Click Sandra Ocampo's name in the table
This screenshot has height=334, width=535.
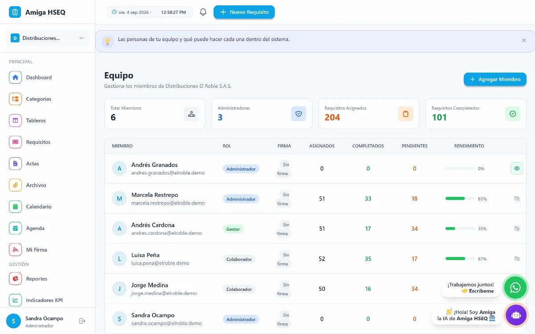click(153, 315)
